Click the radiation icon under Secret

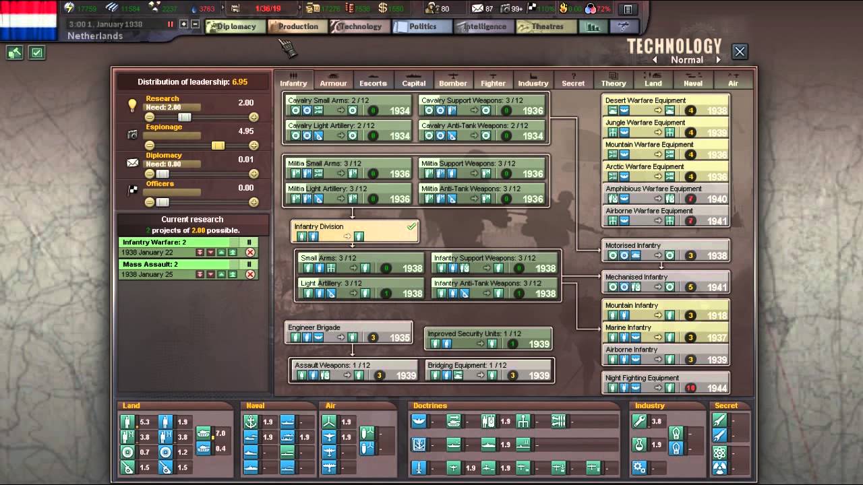pos(719,467)
